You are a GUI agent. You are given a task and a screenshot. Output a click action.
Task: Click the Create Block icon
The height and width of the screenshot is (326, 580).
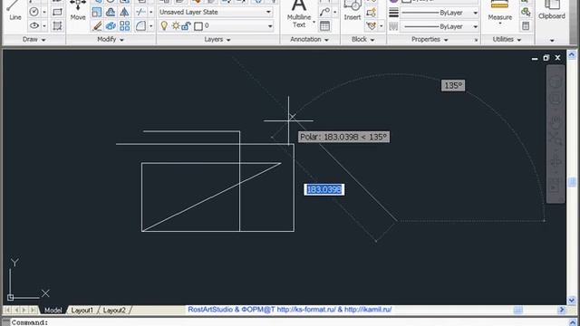coord(371,12)
